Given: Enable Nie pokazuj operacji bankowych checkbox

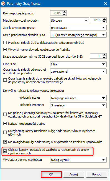Looking at the screenshot, I should pyautogui.click(x=5, y=114).
